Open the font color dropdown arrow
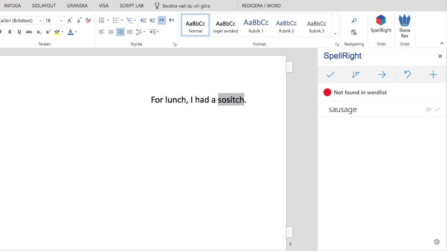Image resolution: width=447 pixels, height=251 pixels. pos(76,32)
